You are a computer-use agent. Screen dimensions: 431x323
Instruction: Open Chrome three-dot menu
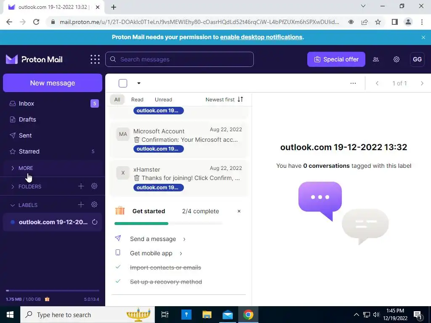point(422,22)
